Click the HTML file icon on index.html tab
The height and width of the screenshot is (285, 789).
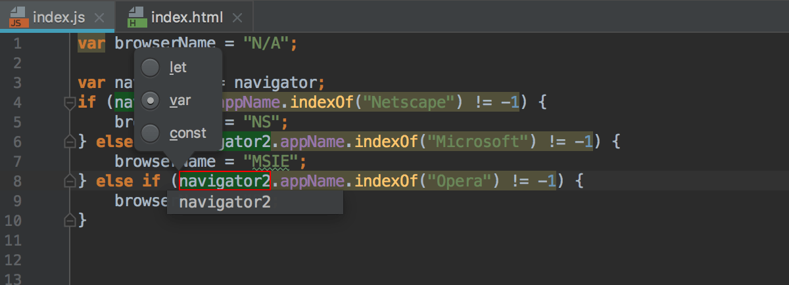(137, 16)
